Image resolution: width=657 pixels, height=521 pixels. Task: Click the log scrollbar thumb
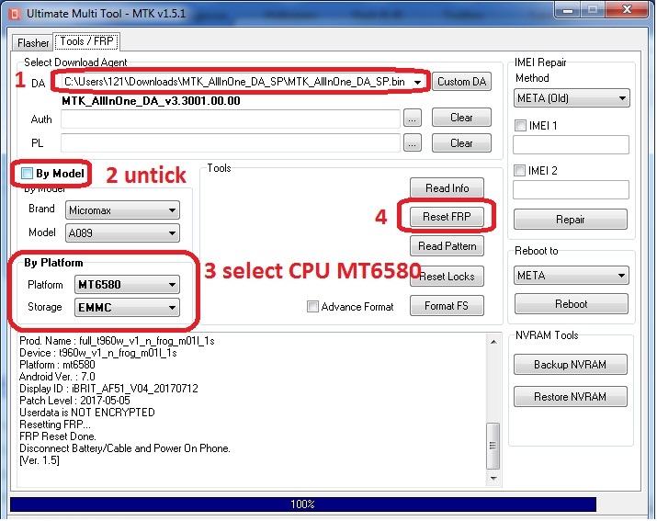pyautogui.click(x=493, y=446)
